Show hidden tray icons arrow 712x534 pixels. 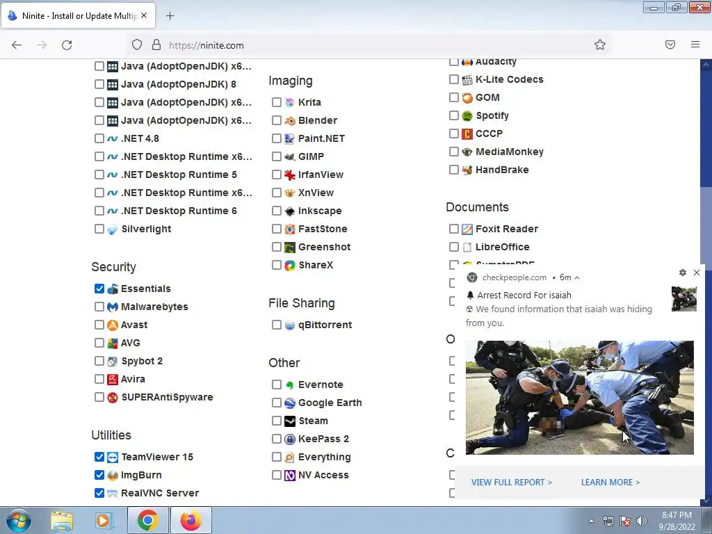point(591,521)
